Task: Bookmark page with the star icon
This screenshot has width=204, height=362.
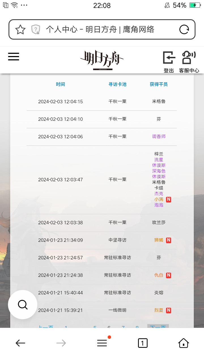Action: (20, 29)
